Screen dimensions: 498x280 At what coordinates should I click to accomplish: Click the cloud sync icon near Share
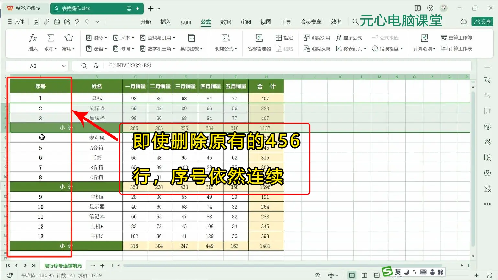click(x=464, y=22)
